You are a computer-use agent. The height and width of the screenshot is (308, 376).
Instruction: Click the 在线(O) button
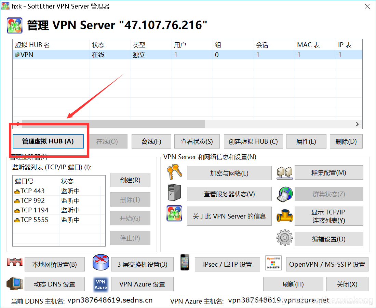(x=107, y=141)
